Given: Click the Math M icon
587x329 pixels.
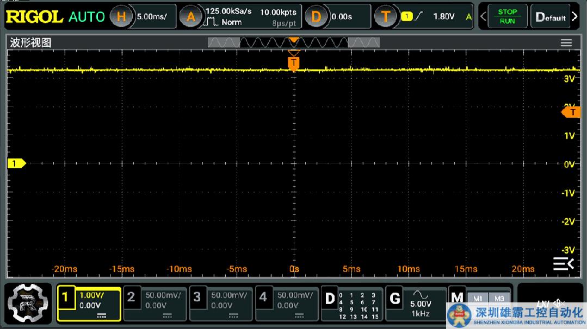Looking at the screenshot, I should [458, 298].
